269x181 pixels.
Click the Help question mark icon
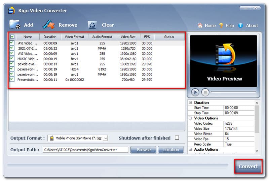pos(221,25)
